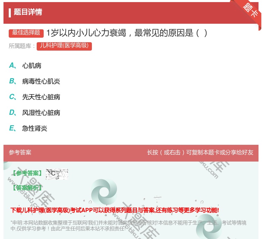Select option D 风湿性心脏病
The height and width of the screenshot is (239, 262).
(35, 113)
